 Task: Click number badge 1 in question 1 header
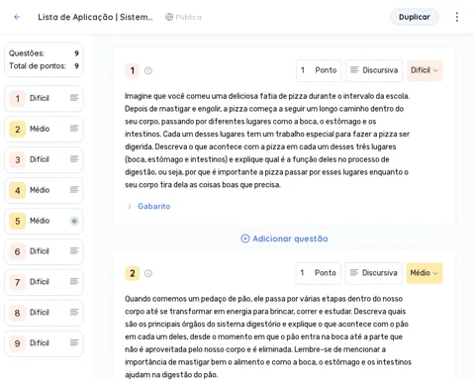133,70
